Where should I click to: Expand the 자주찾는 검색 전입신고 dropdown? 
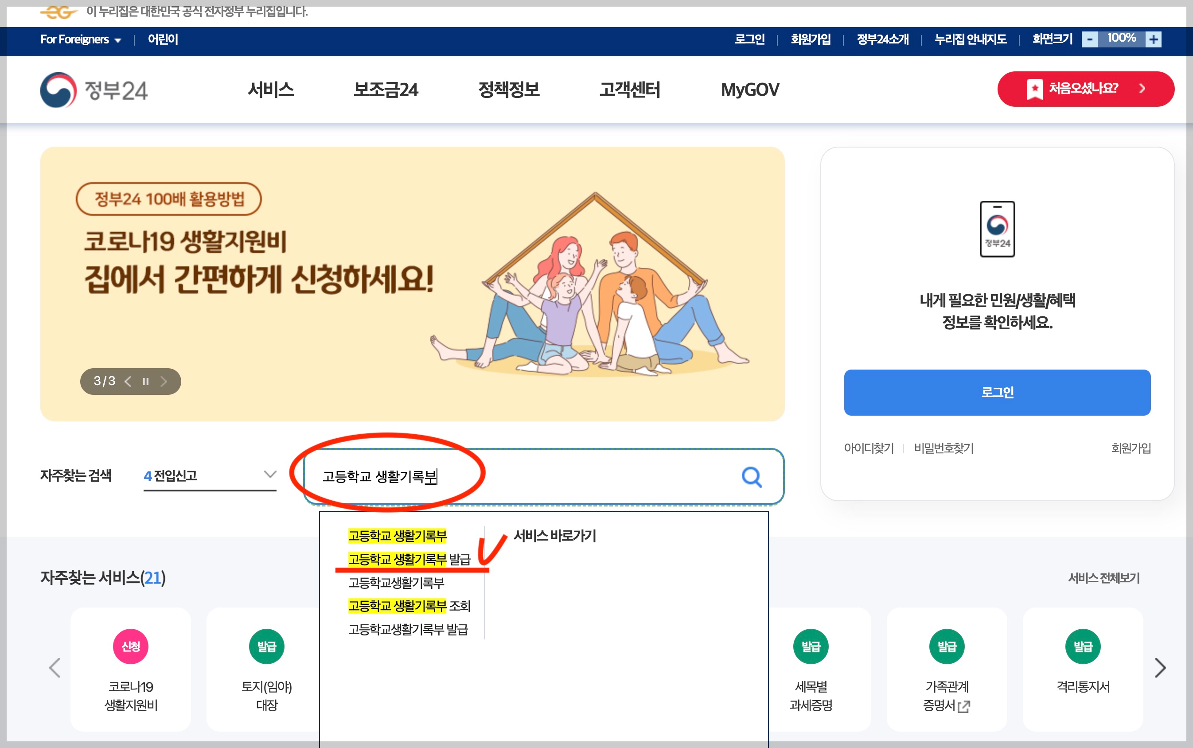[x=210, y=475]
